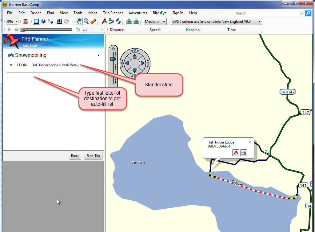This screenshot has width=315, height=232.
Task: Open the x 5 playback speed dropdown
Action: click(x=93, y=29)
